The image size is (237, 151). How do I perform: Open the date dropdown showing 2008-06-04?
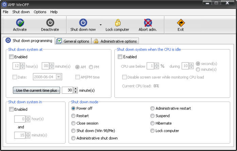[x=59, y=77]
